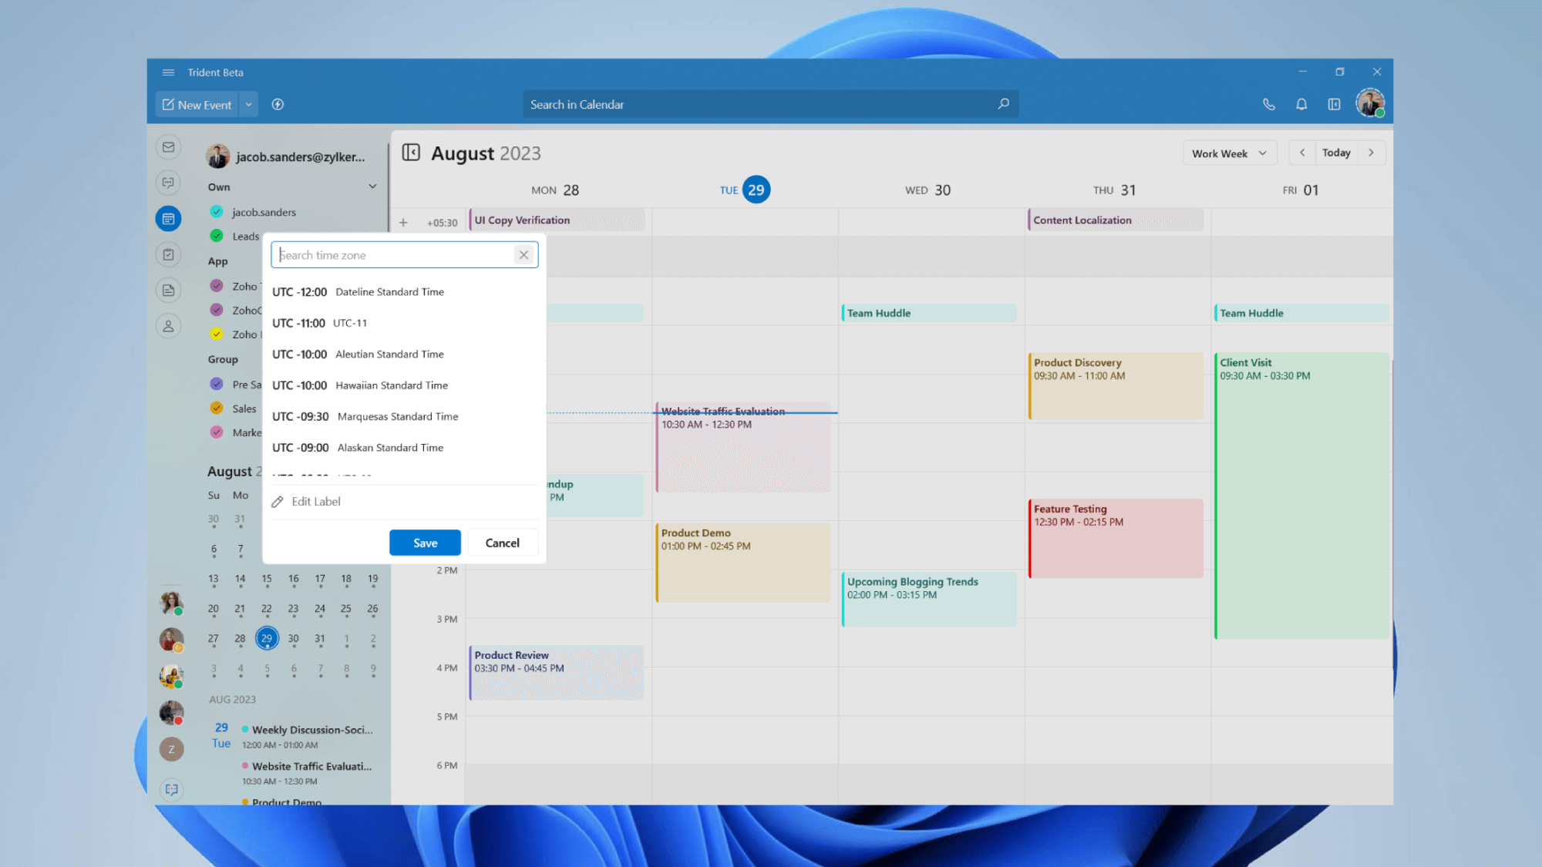Open notifications bell icon

(x=1301, y=104)
